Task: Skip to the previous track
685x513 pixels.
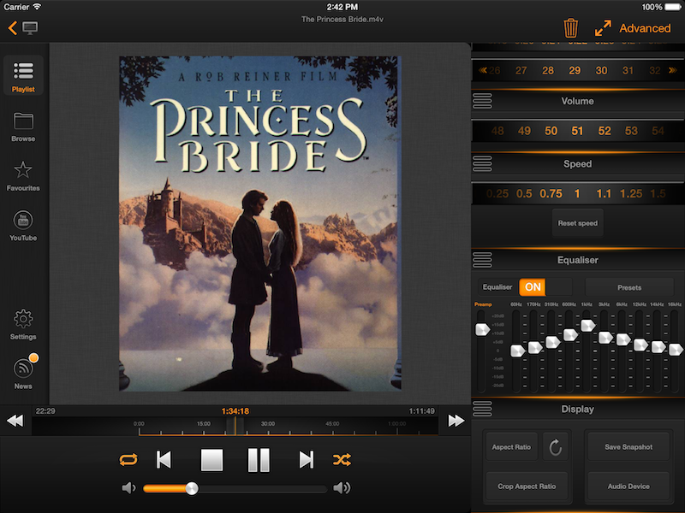Action: 164,460
